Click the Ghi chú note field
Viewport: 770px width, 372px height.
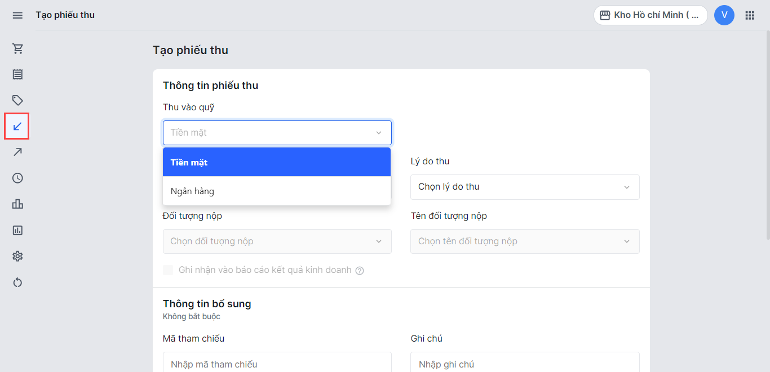click(525, 364)
